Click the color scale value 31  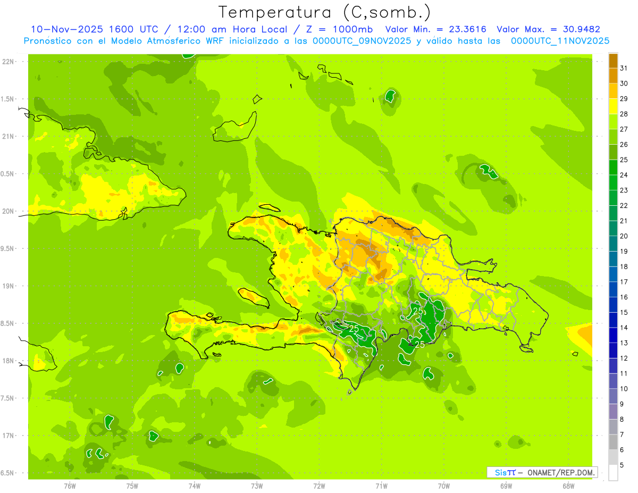pyautogui.click(x=624, y=68)
